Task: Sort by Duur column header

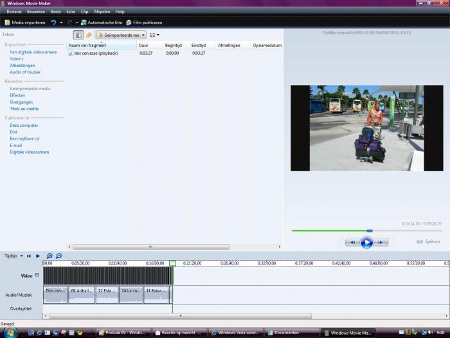Action: (150, 45)
